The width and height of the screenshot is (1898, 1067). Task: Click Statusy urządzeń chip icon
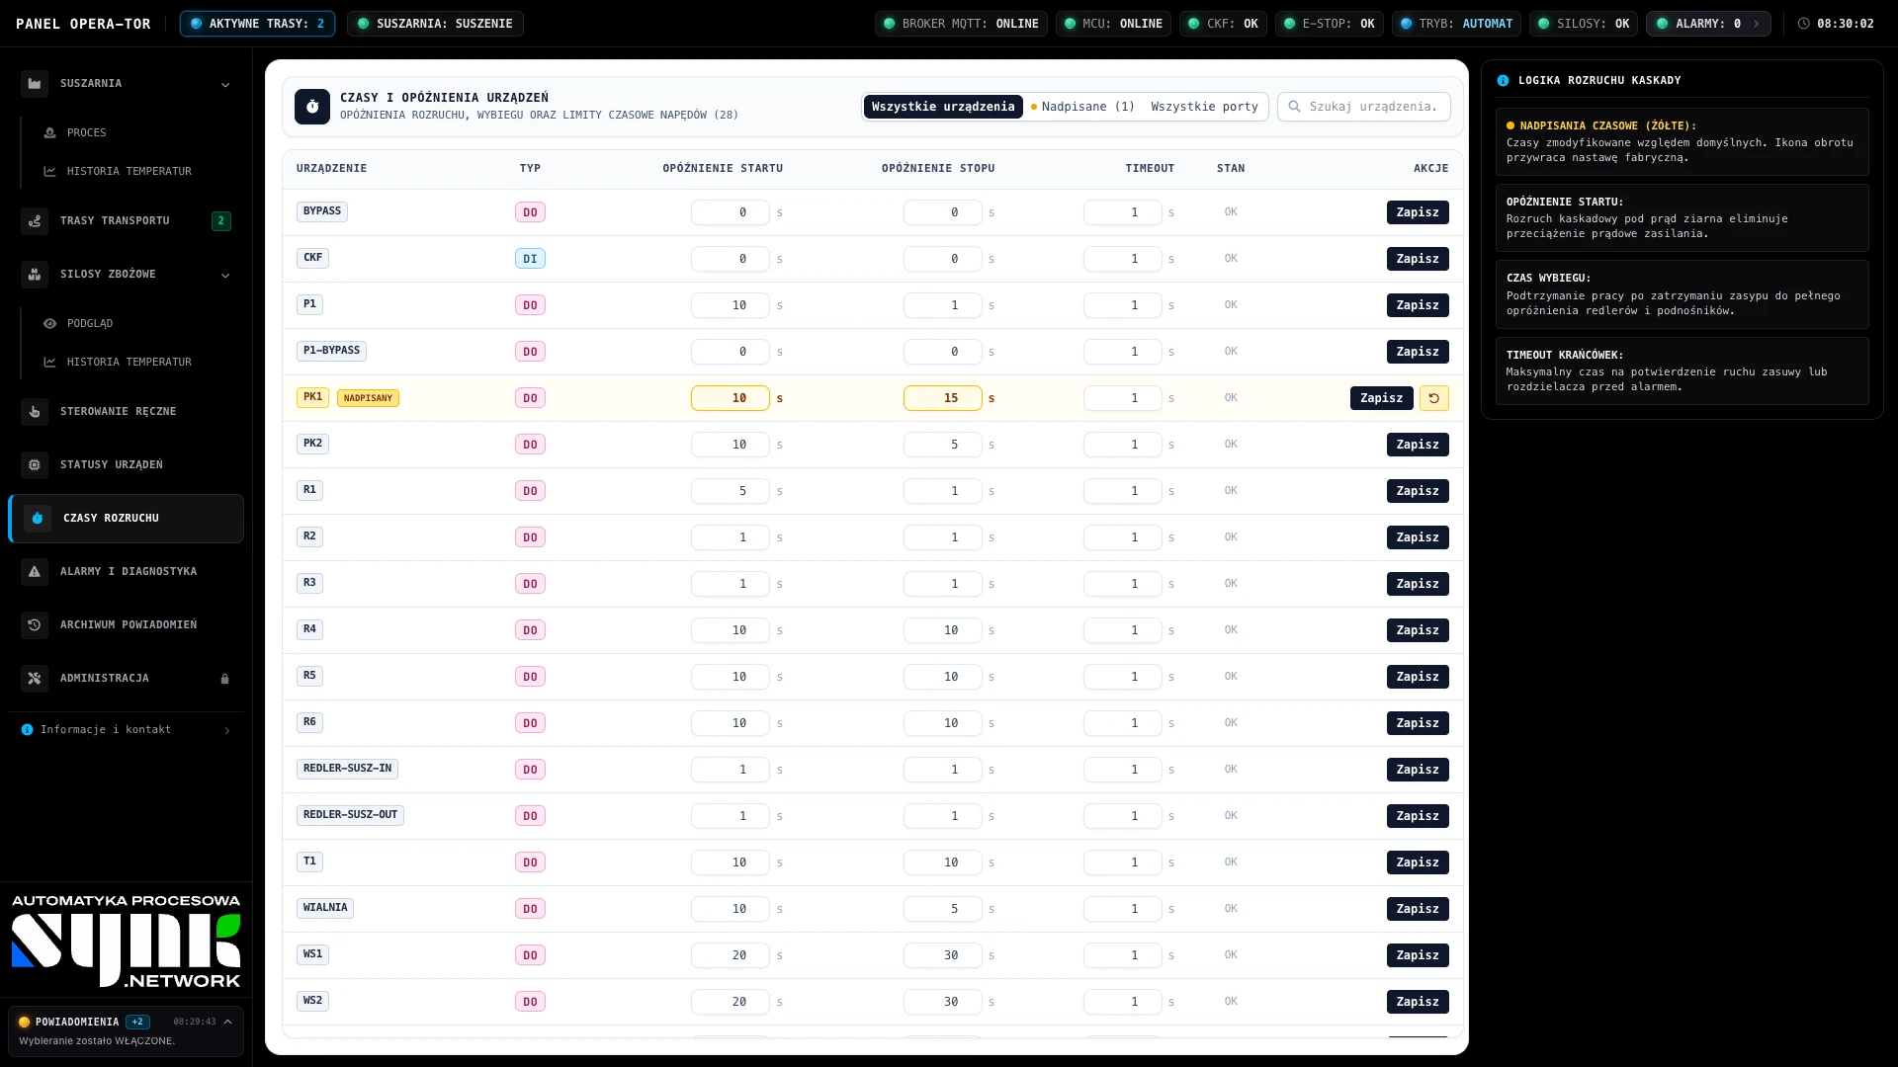[x=35, y=465]
